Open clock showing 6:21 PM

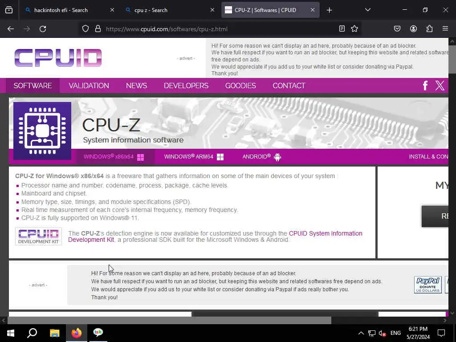click(418, 333)
